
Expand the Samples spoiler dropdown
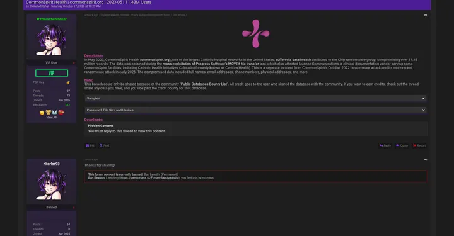pyautogui.click(x=255, y=98)
